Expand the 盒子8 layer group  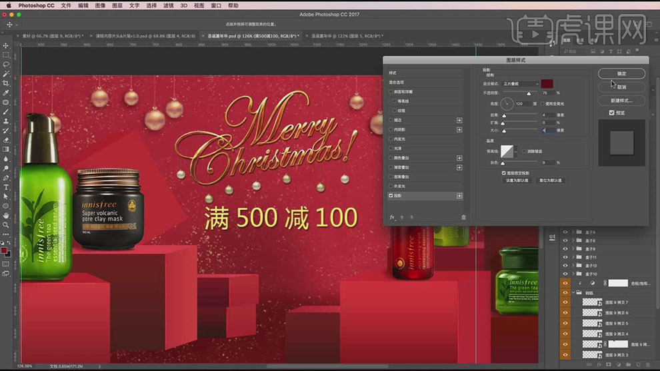573,240
